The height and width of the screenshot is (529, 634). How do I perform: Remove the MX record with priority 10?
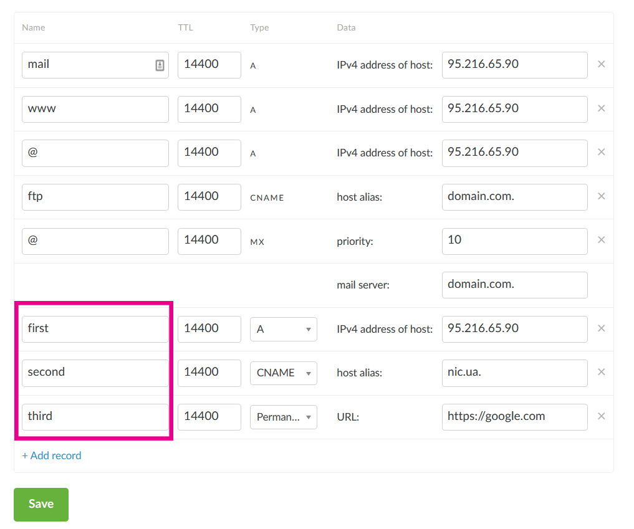601,240
